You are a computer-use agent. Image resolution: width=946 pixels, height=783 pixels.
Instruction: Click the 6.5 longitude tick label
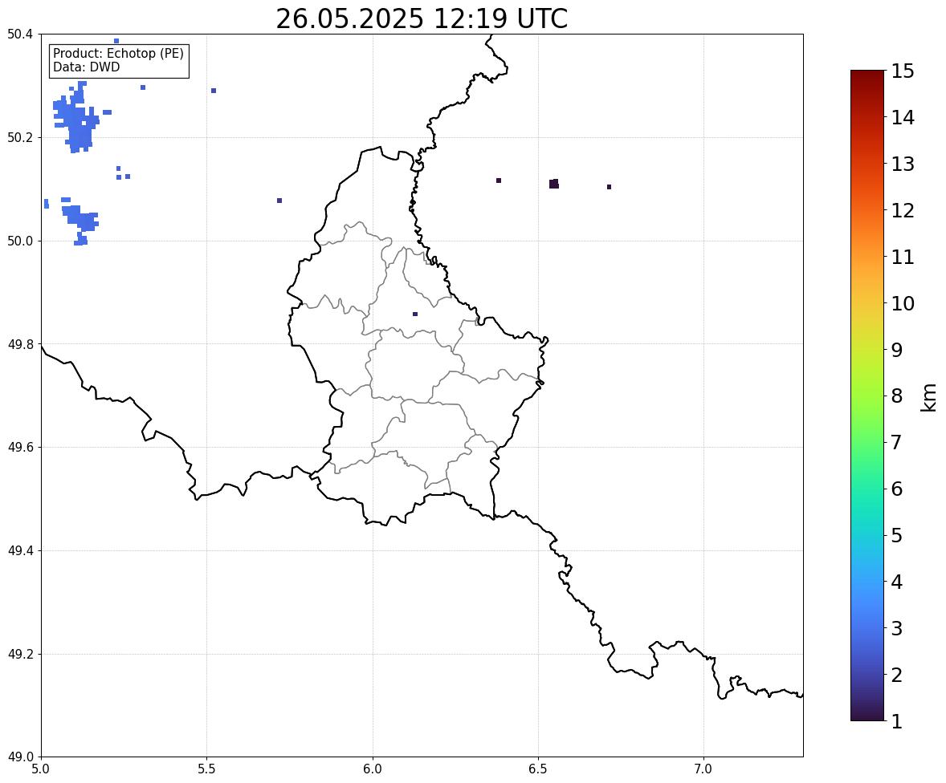538,769
